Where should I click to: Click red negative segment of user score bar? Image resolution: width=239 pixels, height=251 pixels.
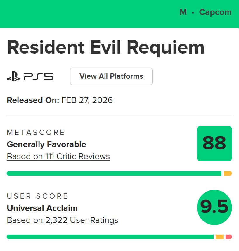tap(229, 237)
